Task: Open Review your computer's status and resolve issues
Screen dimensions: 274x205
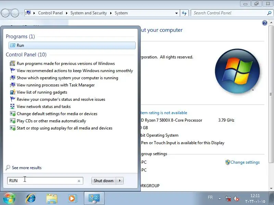Action: coord(61,99)
